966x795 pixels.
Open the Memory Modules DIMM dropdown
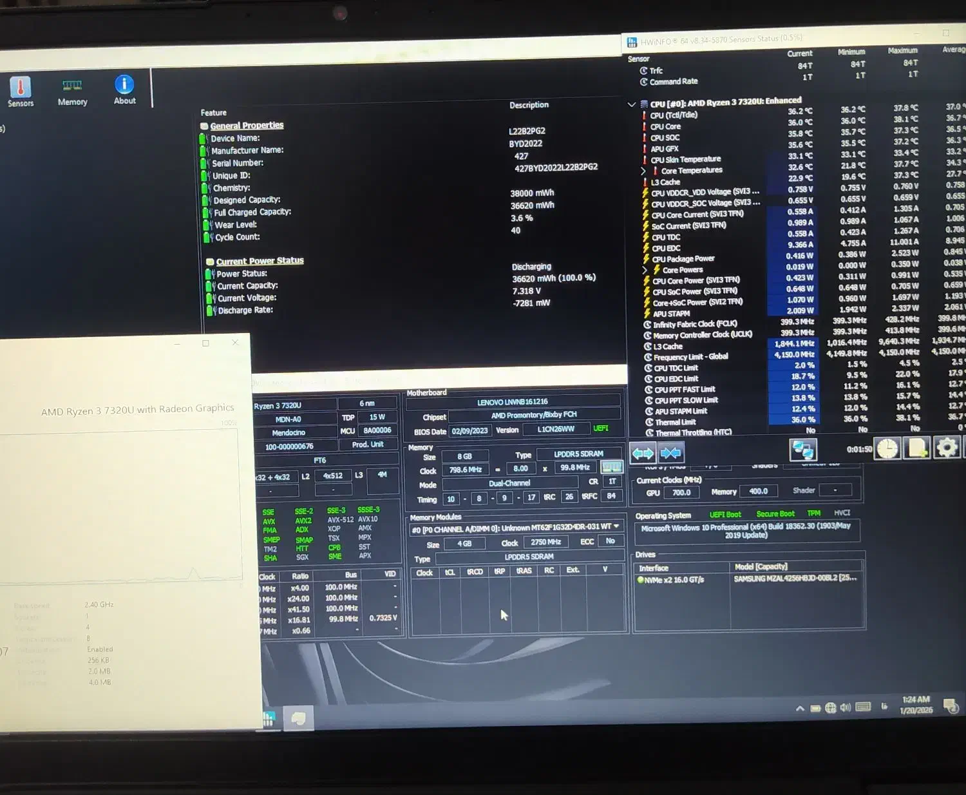[616, 526]
